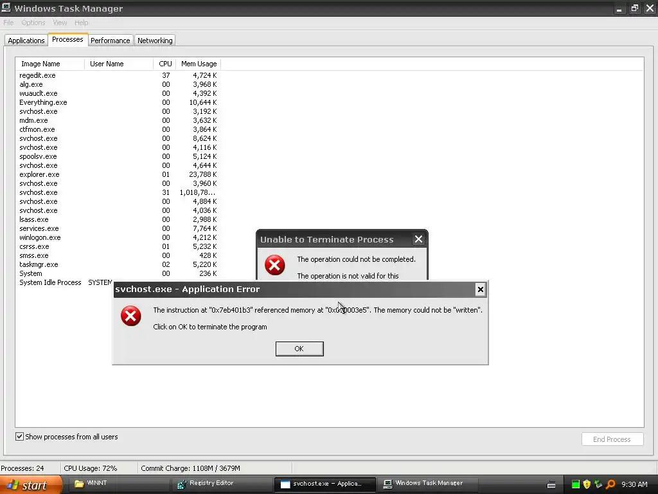Click "The operation could not be completed." text

(356, 259)
